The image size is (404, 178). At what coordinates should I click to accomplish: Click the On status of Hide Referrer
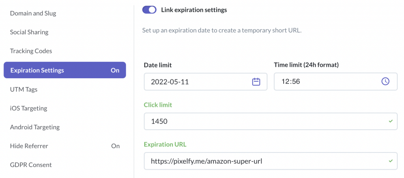click(116, 146)
